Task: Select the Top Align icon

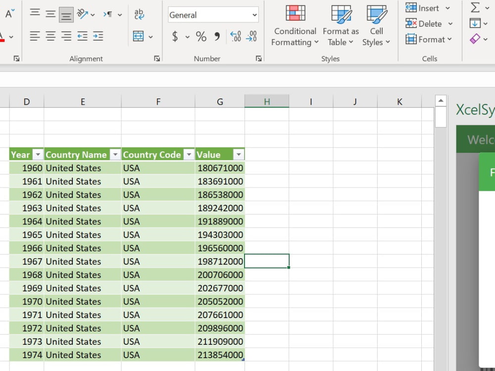Action: (35, 13)
